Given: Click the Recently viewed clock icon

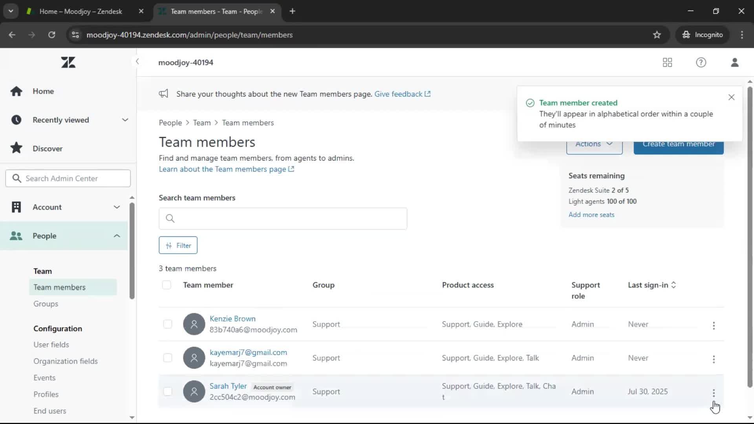Looking at the screenshot, I should click(16, 120).
